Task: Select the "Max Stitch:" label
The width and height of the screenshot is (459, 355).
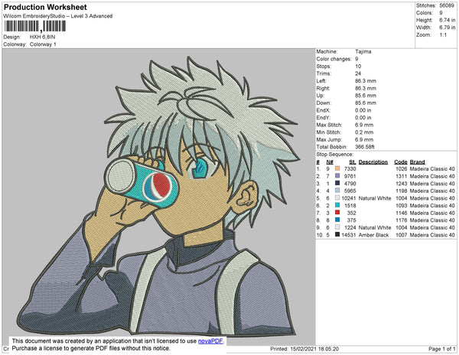Action: click(329, 125)
